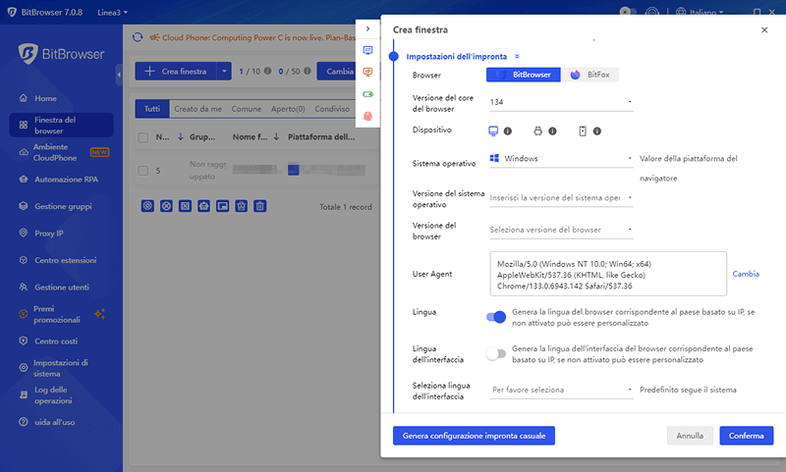Enable the Lingua dell'interfaccia toggle

(496, 354)
